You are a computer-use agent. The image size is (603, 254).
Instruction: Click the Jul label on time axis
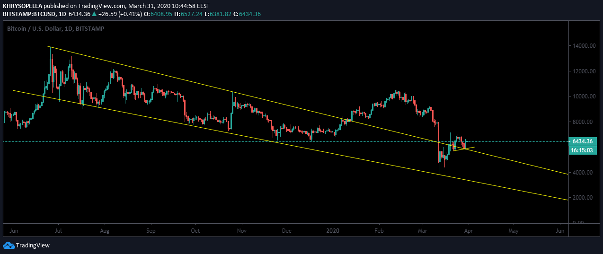click(x=59, y=231)
